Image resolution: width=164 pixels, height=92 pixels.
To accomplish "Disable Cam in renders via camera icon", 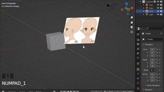I will pyautogui.click(x=161, y=5).
